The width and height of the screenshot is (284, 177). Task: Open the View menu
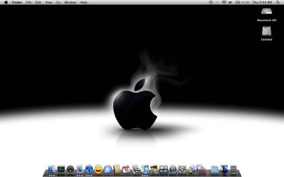tap(49, 2)
